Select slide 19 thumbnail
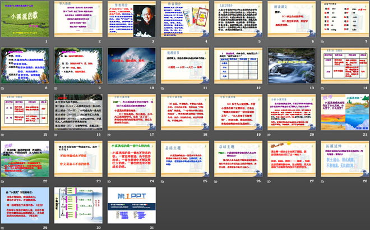The image size is (370, 230). [x=238, y=112]
